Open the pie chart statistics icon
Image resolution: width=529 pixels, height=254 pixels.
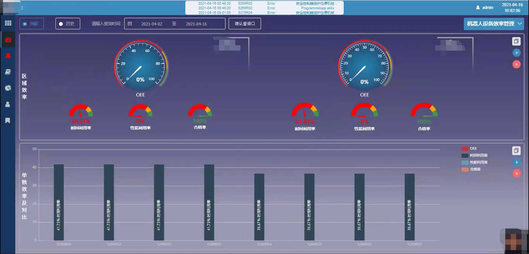pyautogui.click(x=8, y=88)
